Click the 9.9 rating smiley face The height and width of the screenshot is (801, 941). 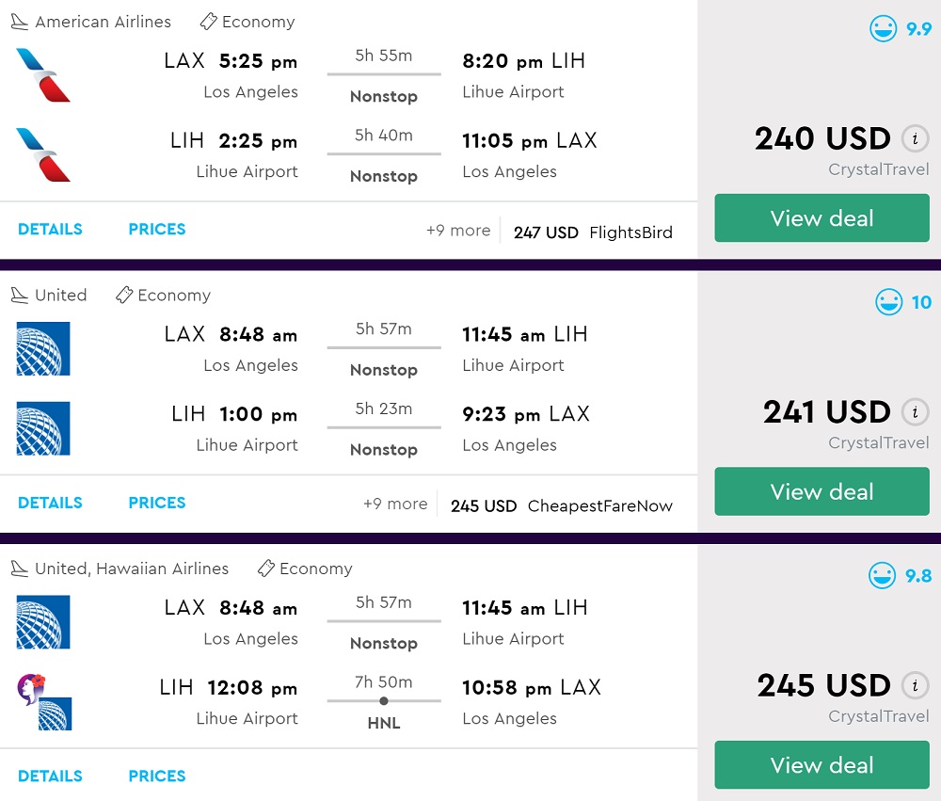click(x=883, y=29)
